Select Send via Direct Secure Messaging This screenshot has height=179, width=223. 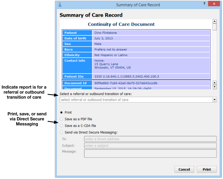click(61, 132)
